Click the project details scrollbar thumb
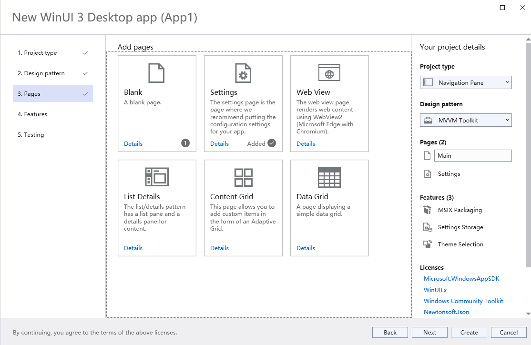Viewport: 531px width, 345px height. click(x=528, y=155)
